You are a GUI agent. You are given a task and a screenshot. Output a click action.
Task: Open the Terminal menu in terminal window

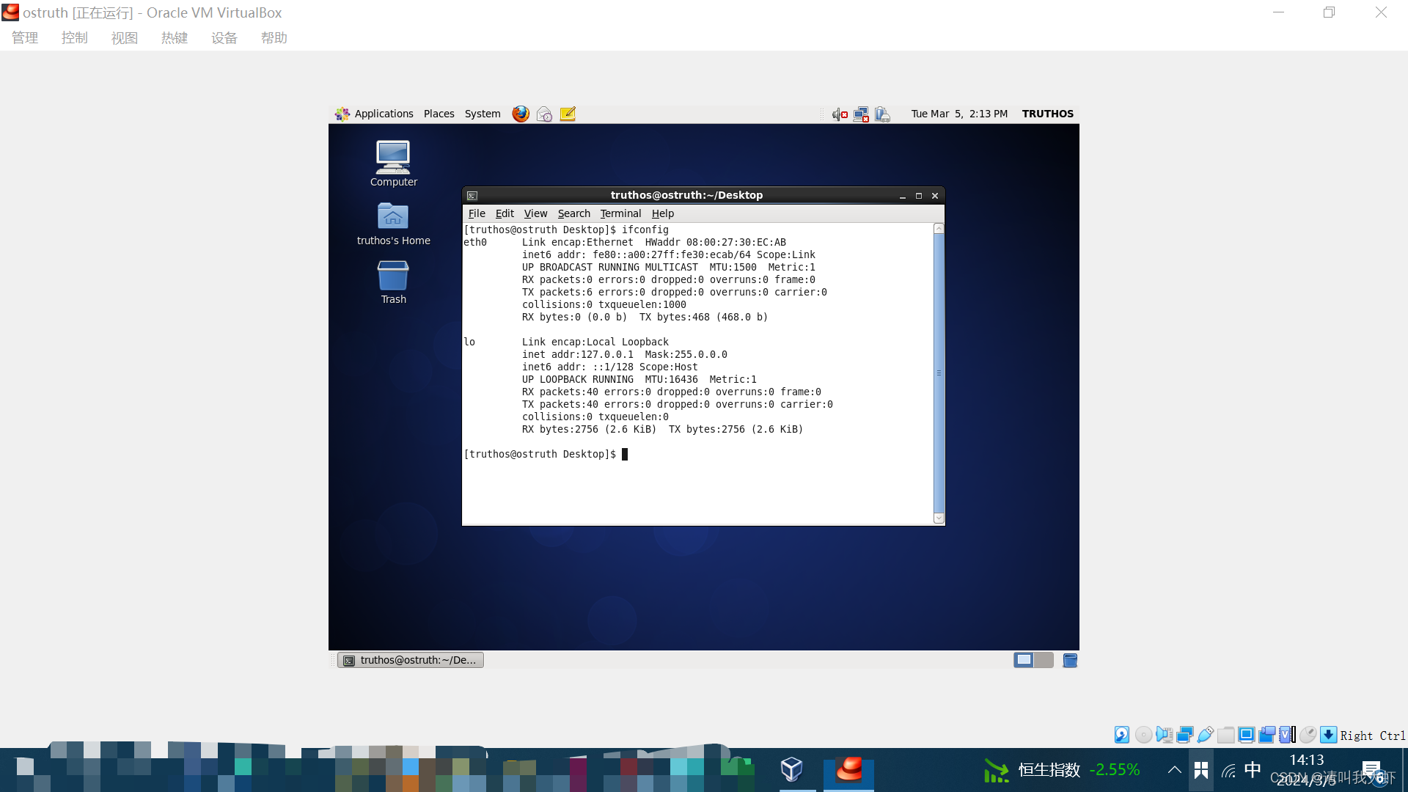click(x=620, y=213)
